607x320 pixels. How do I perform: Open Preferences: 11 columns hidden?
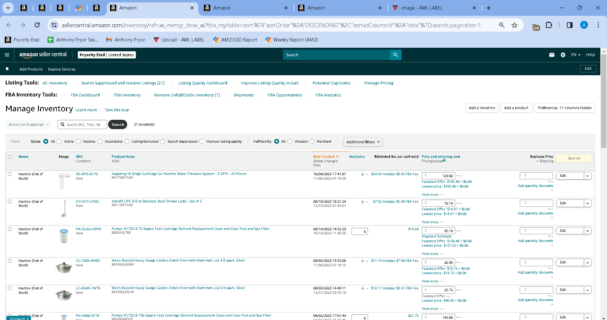click(x=565, y=108)
